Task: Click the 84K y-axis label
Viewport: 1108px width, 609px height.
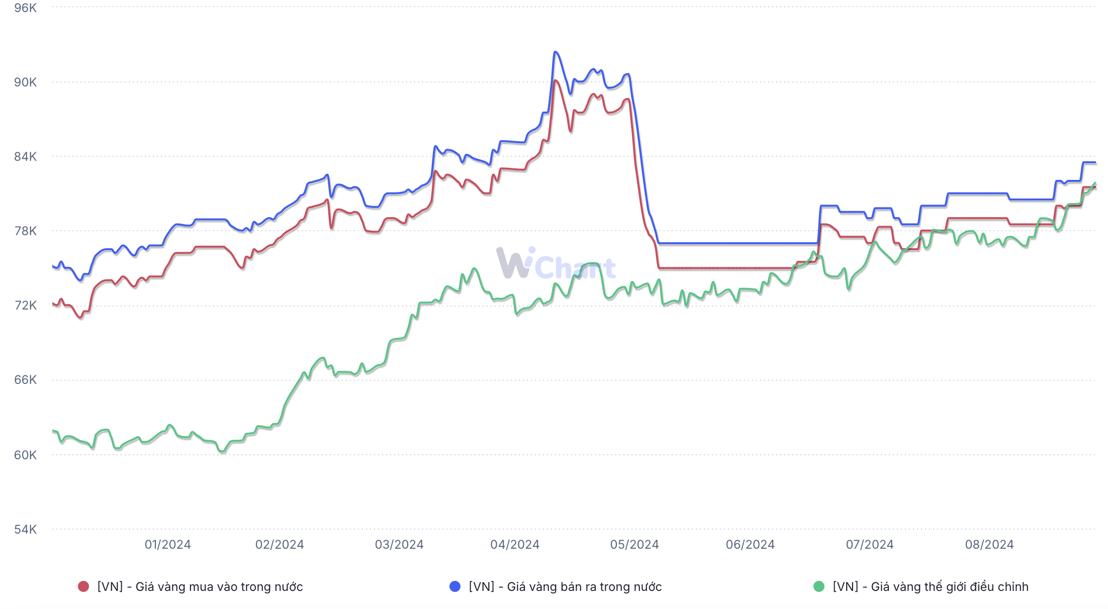Action: 25,157
